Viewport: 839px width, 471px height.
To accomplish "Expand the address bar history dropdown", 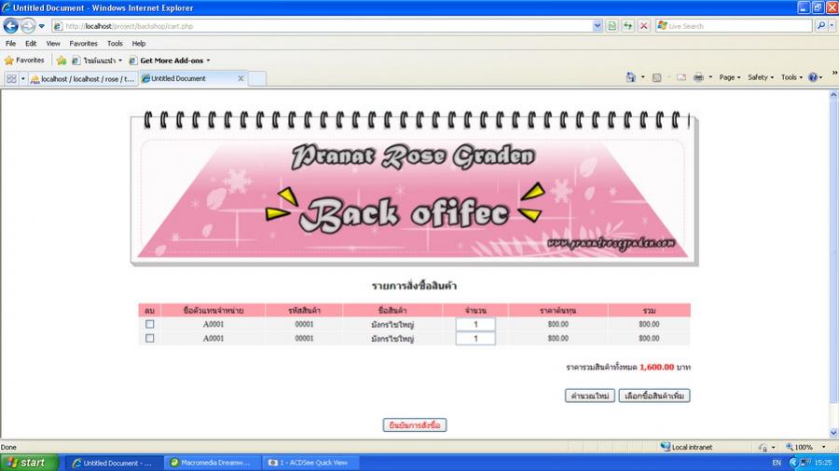I will tap(598, 26).
